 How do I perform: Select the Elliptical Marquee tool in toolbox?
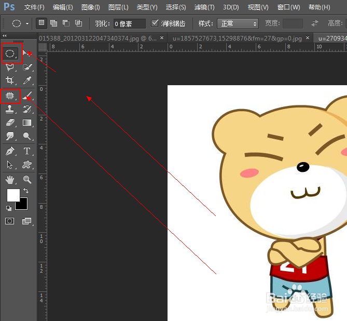click(10, 53)
